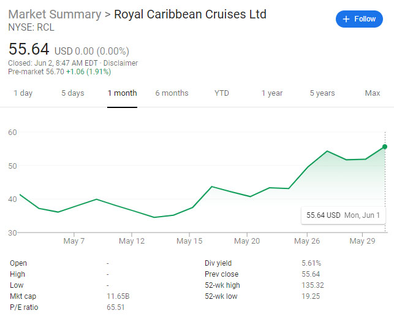
Task: Click the plus icon in the Follow button
Action: (346, 19)
